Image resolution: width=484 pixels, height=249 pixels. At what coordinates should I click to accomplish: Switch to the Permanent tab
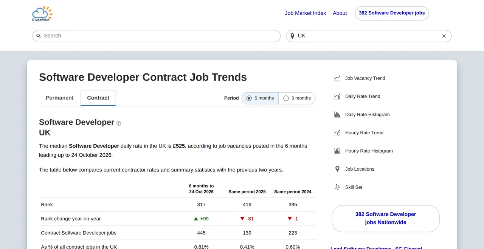(x=60, y=98)
